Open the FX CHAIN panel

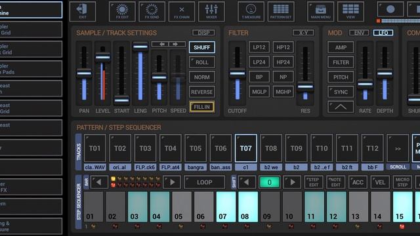tap(182, 12)
